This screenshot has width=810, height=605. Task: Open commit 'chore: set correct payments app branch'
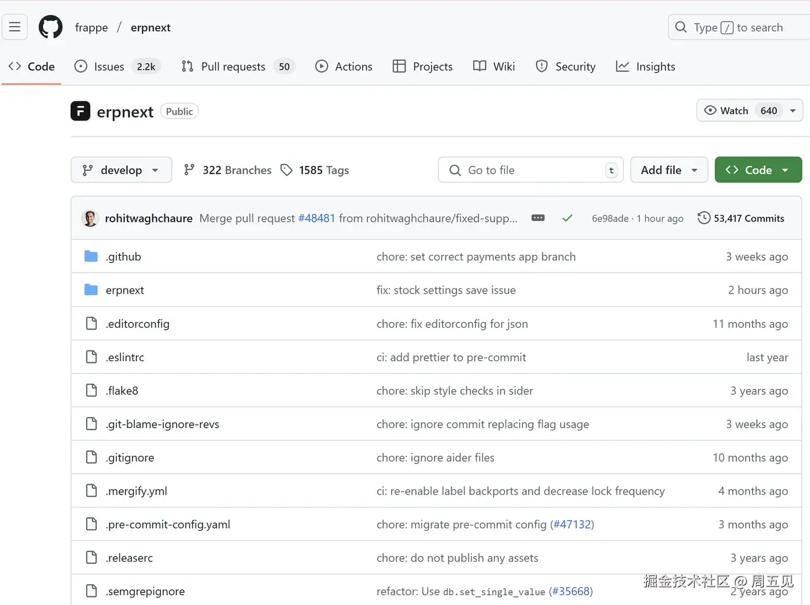pos(476,257)
